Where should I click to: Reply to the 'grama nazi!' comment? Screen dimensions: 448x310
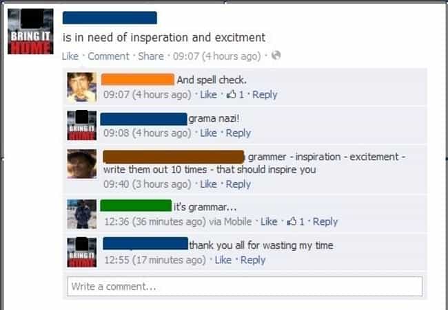238,133
